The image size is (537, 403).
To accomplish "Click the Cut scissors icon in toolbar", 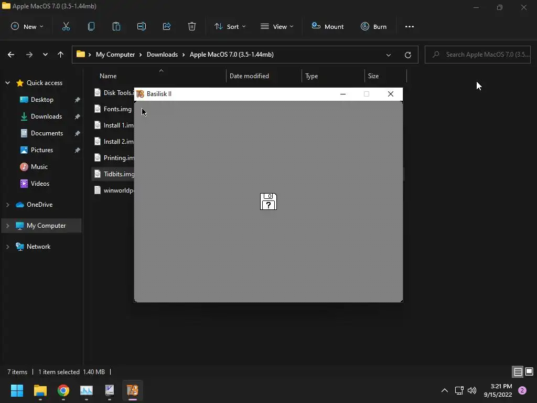I will click(66, 26).
